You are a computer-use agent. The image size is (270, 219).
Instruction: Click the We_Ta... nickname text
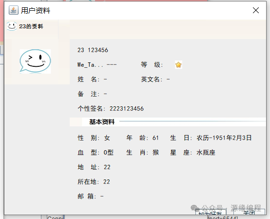coord(90,65)
